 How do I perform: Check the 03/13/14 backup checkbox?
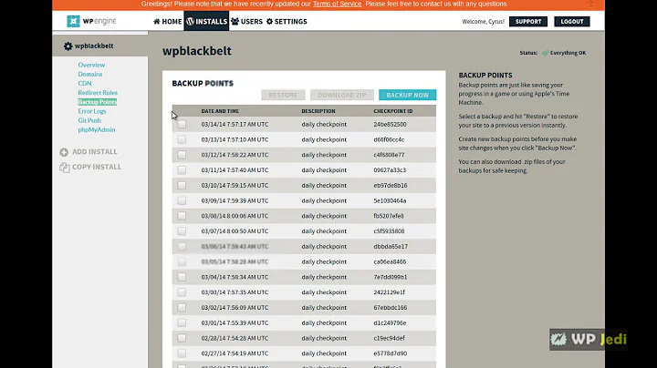[182, 139]
